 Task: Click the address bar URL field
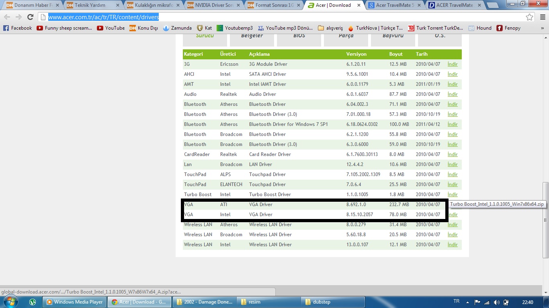(281, 17)
